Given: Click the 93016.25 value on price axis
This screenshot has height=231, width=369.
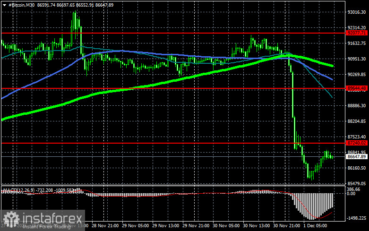Looking at the screenshot, I should tap(356, 12).
